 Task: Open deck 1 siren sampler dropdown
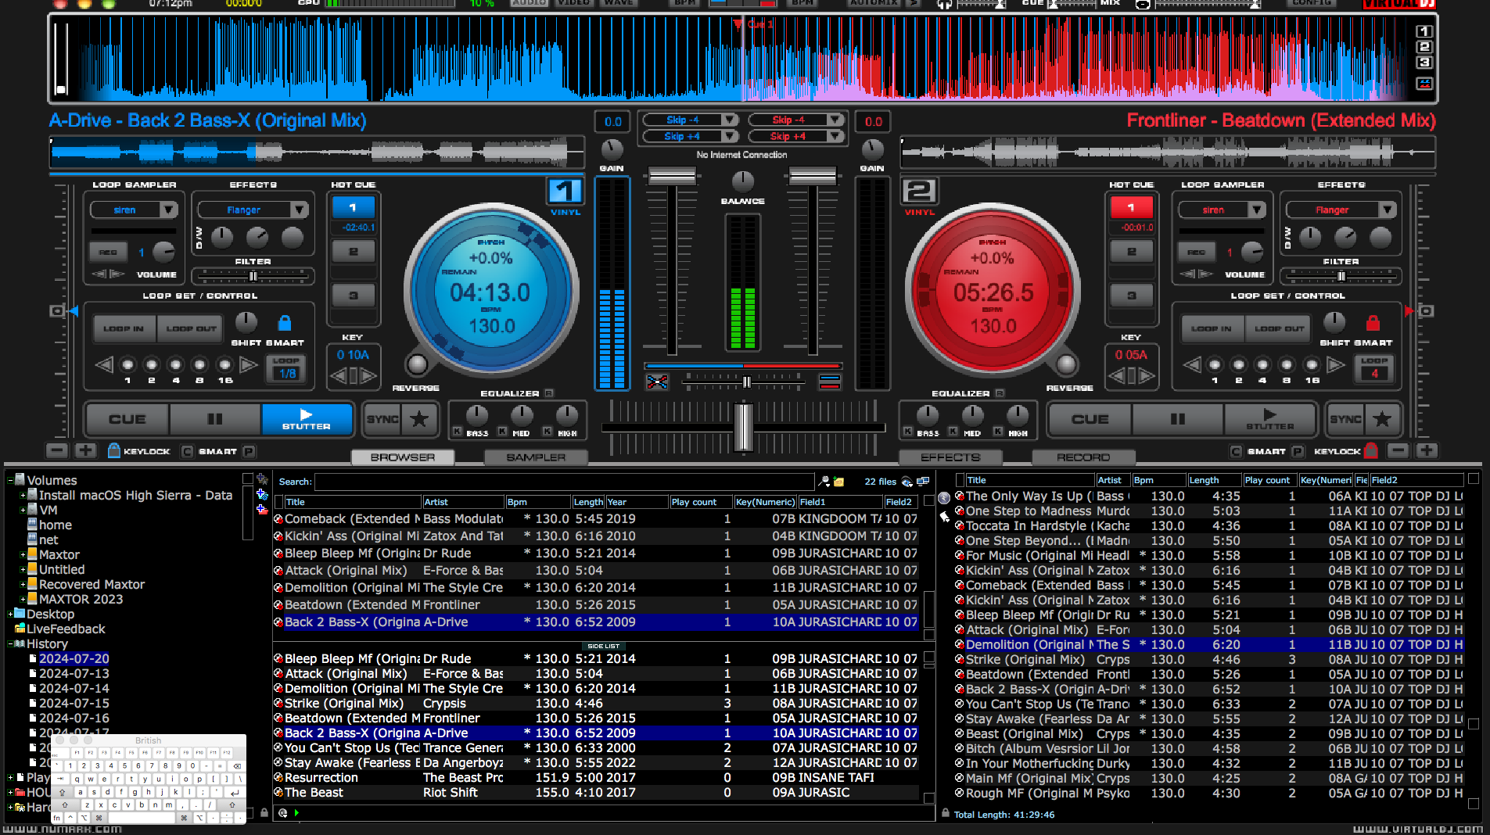point(168,210)
